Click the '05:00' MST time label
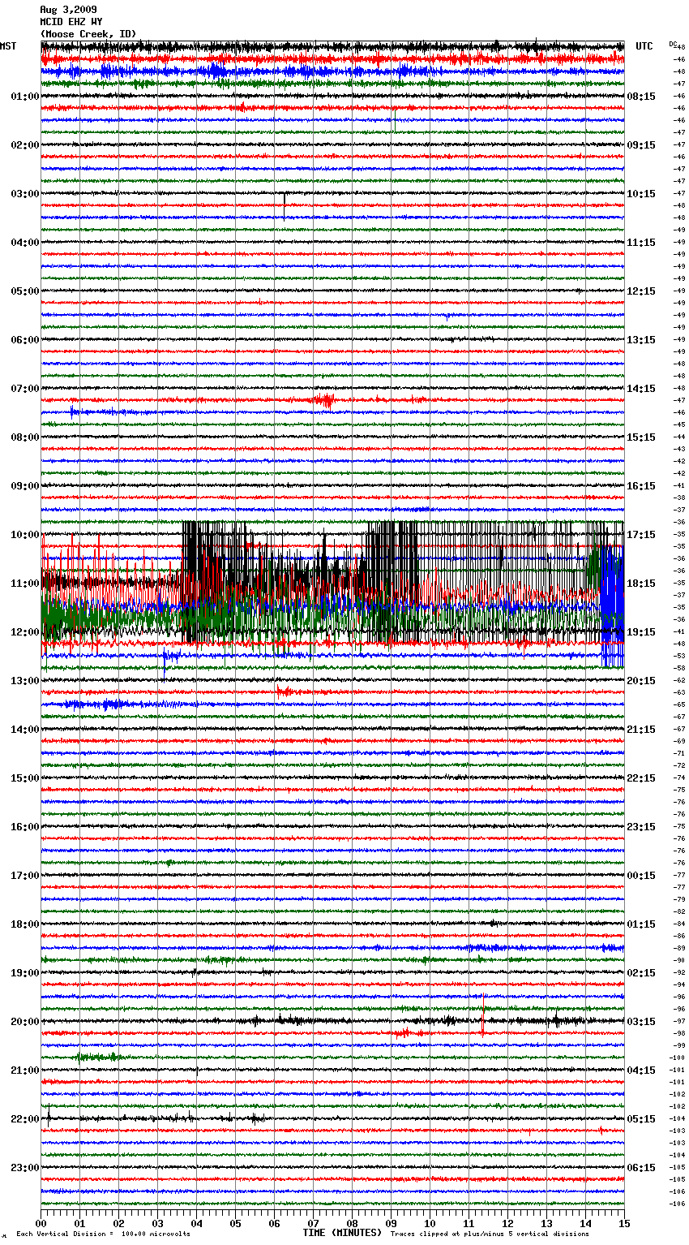Image resolution: width=689 pixels, height=1245 pixels. click(25, 291)
